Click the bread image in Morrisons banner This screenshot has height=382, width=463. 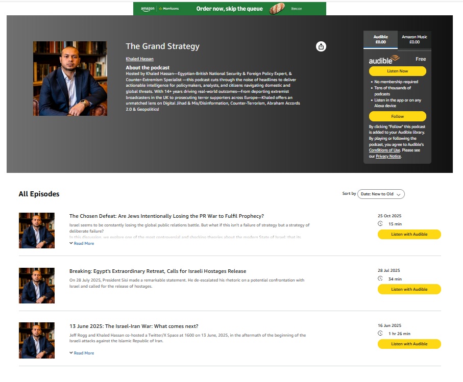277,8
